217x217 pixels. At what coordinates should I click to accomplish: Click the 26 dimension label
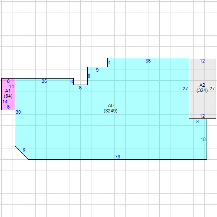pyautogui.click(x=44, y=81)
